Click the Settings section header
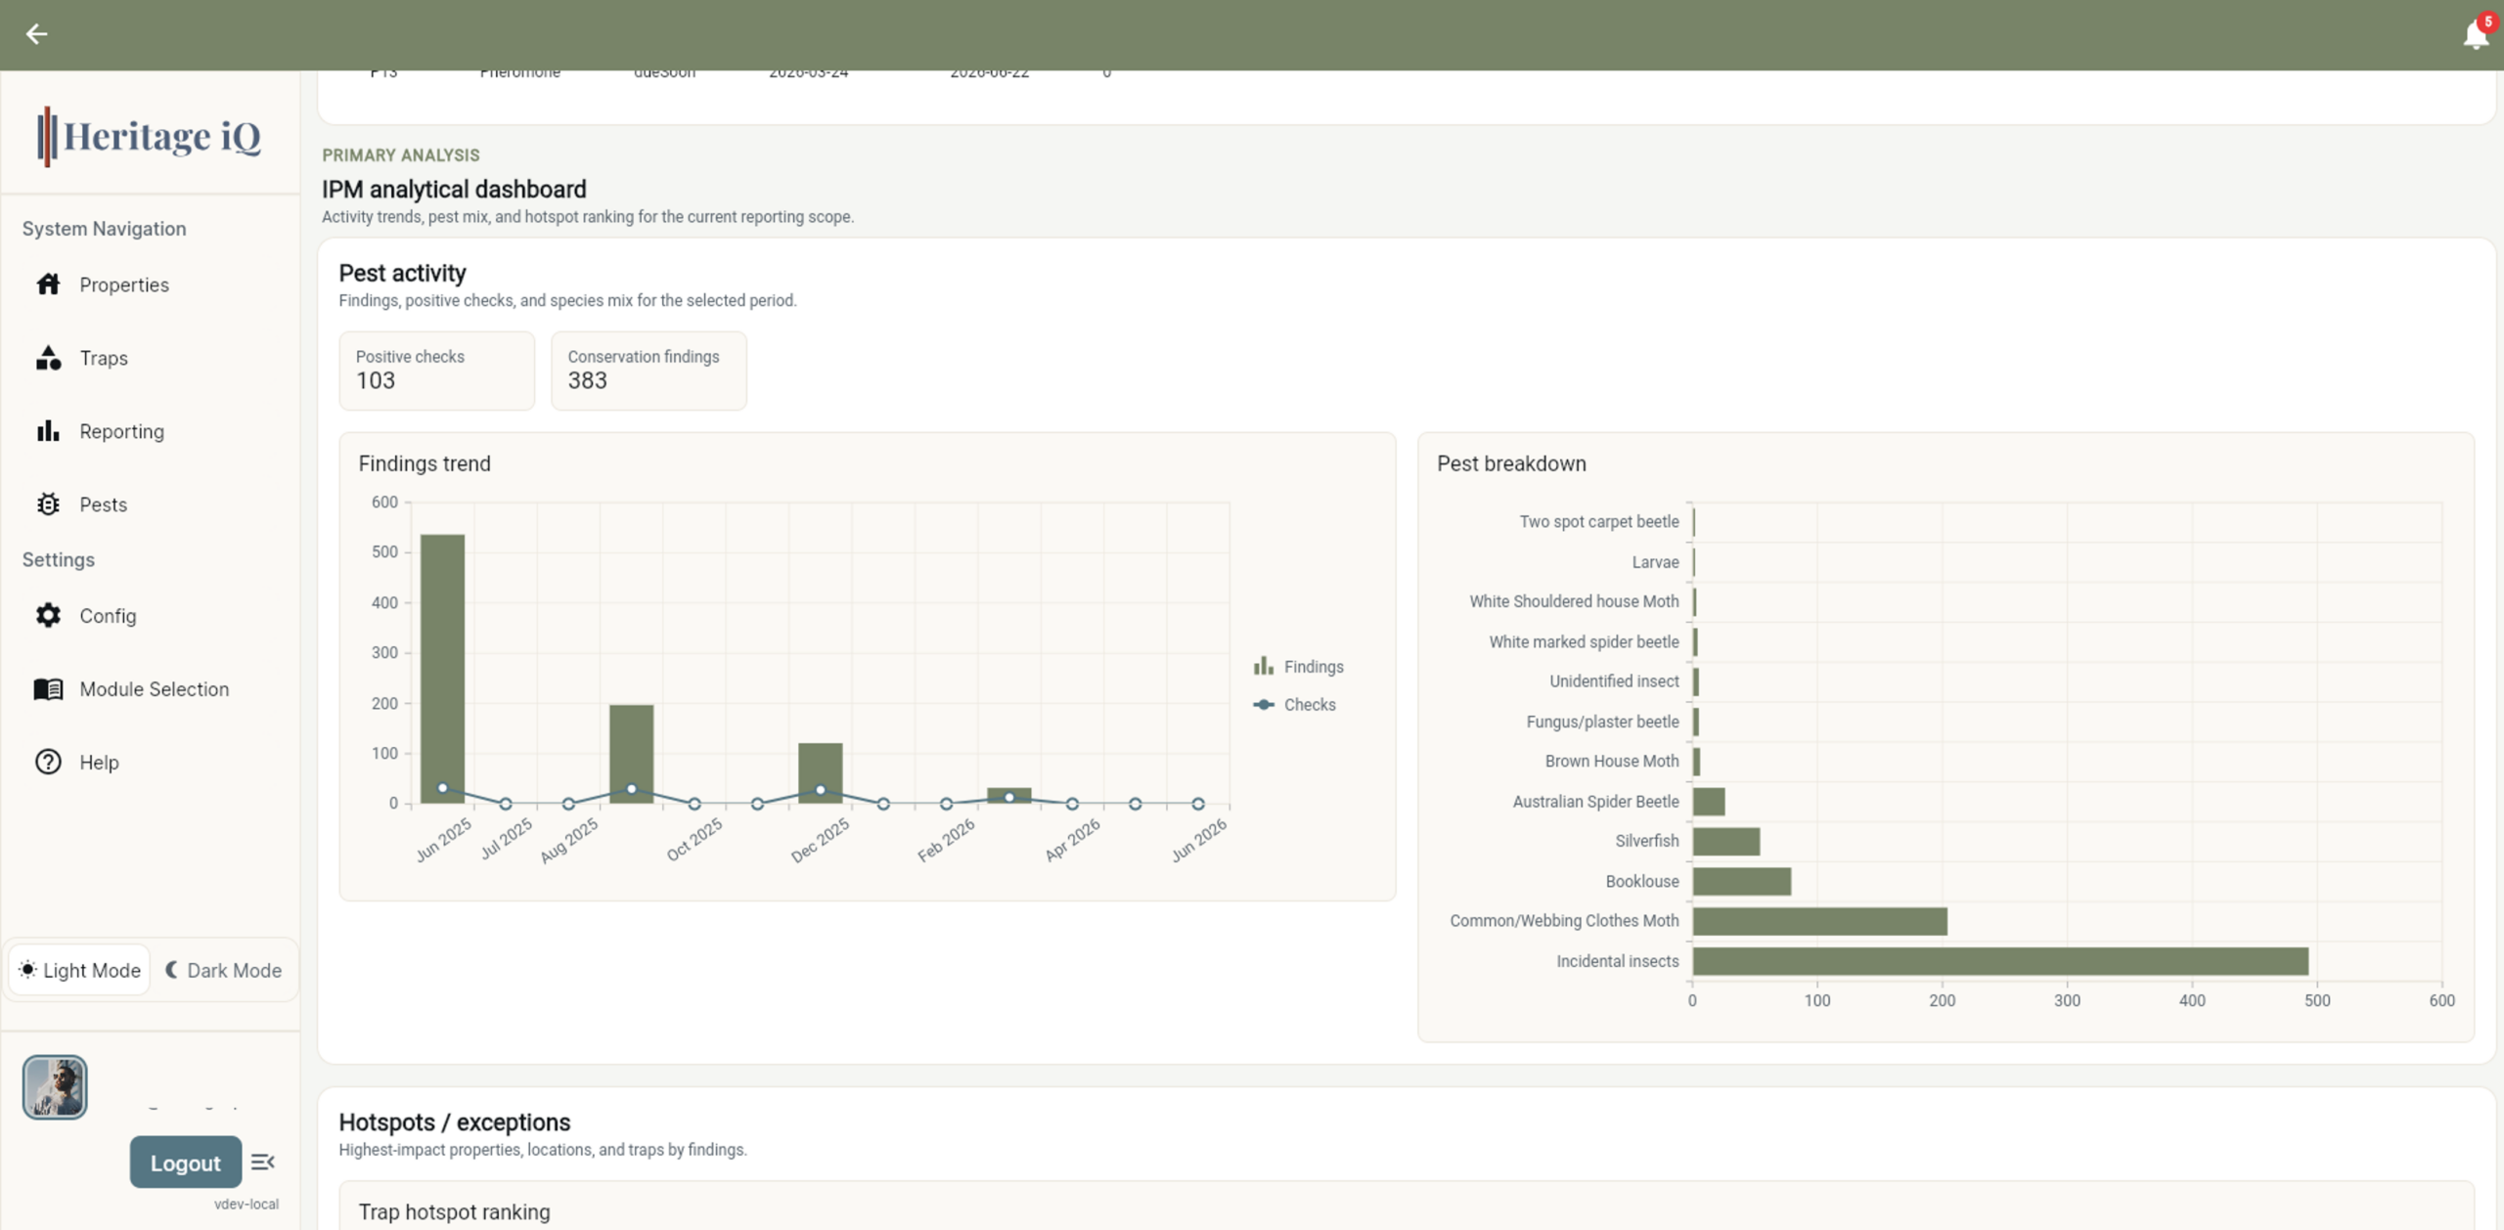This screenshot has height=1230, width=2504. point(59,560)
